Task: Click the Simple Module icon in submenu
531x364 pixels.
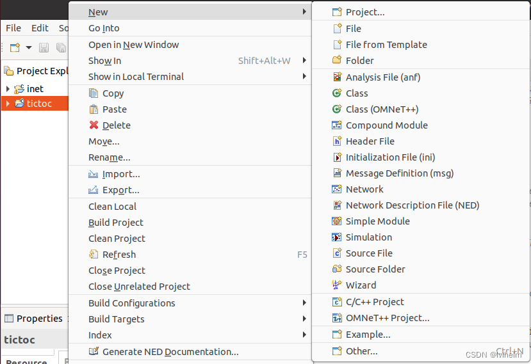Action: (337, 221)
